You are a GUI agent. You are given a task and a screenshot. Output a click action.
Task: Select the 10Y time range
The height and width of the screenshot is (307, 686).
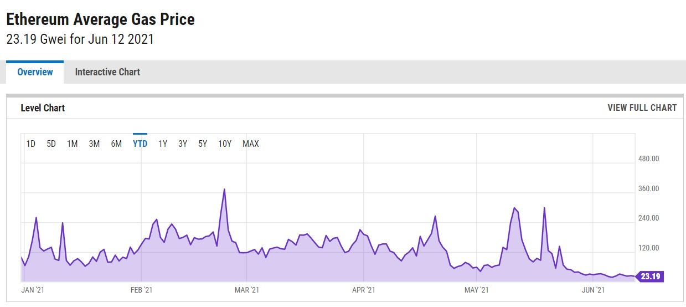coord(225,144)
